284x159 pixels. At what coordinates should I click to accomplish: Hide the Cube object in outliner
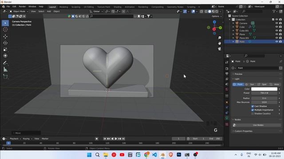pos(276,27)
